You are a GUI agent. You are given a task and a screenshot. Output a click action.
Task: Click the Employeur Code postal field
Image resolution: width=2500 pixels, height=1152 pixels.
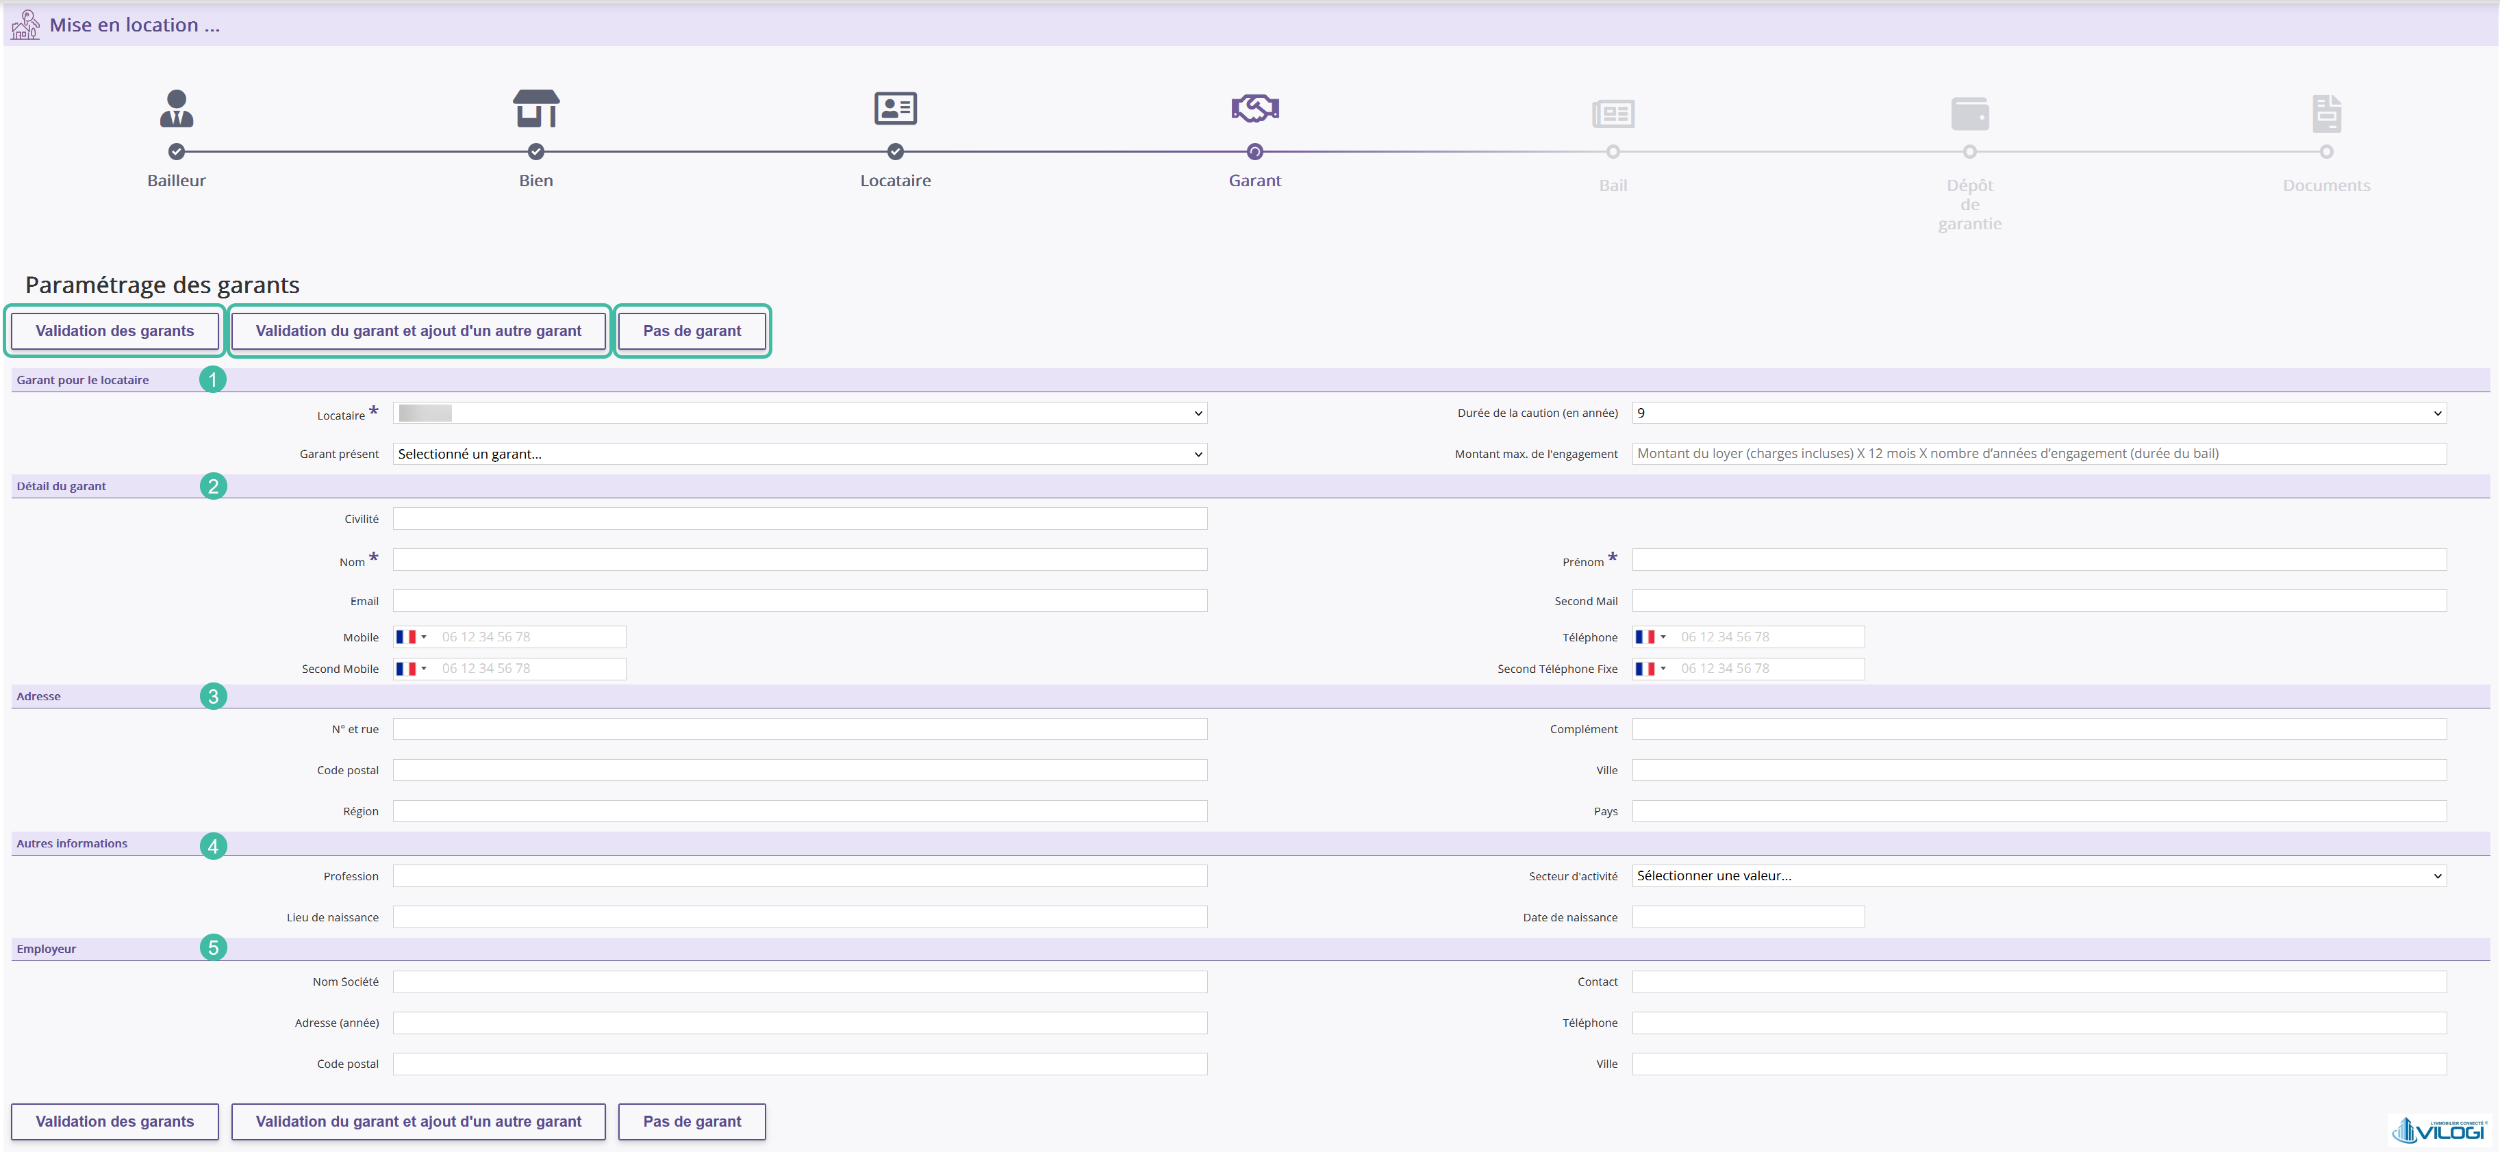800,1064
